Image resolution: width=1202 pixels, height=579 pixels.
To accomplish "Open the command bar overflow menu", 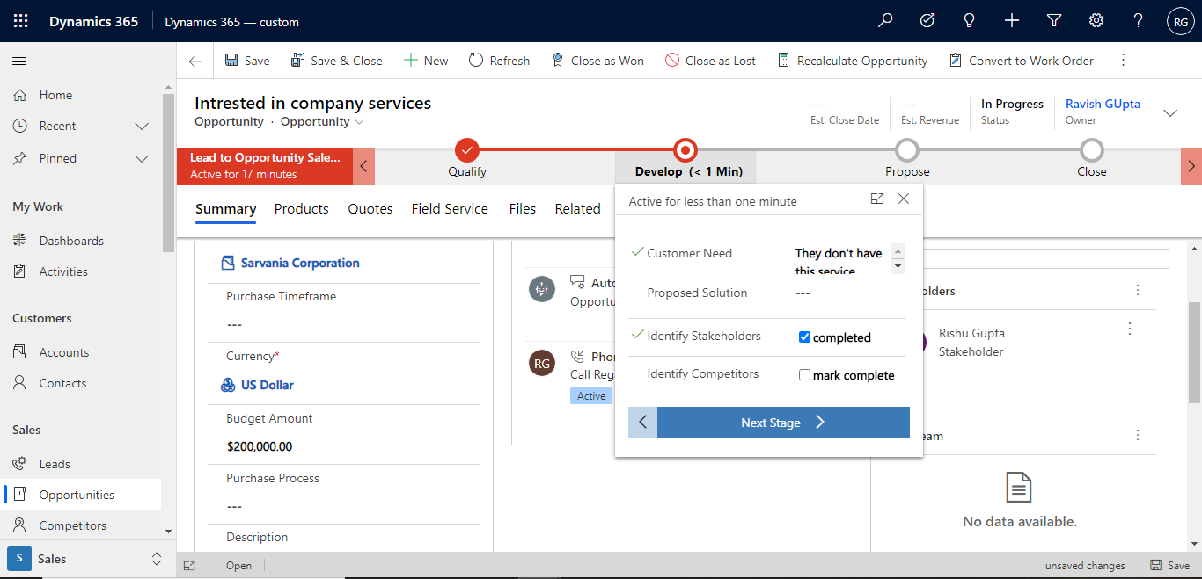I will coord(1123,61).
